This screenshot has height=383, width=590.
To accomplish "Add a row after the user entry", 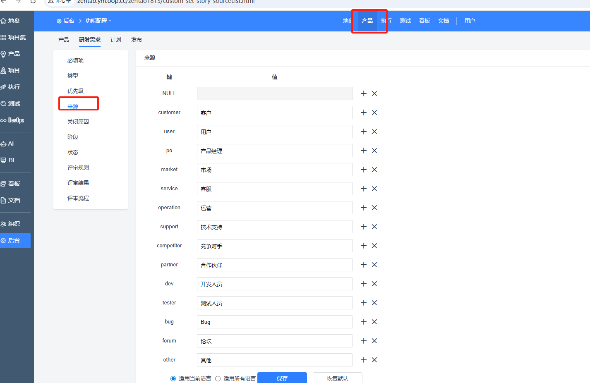I will (364, 132).
